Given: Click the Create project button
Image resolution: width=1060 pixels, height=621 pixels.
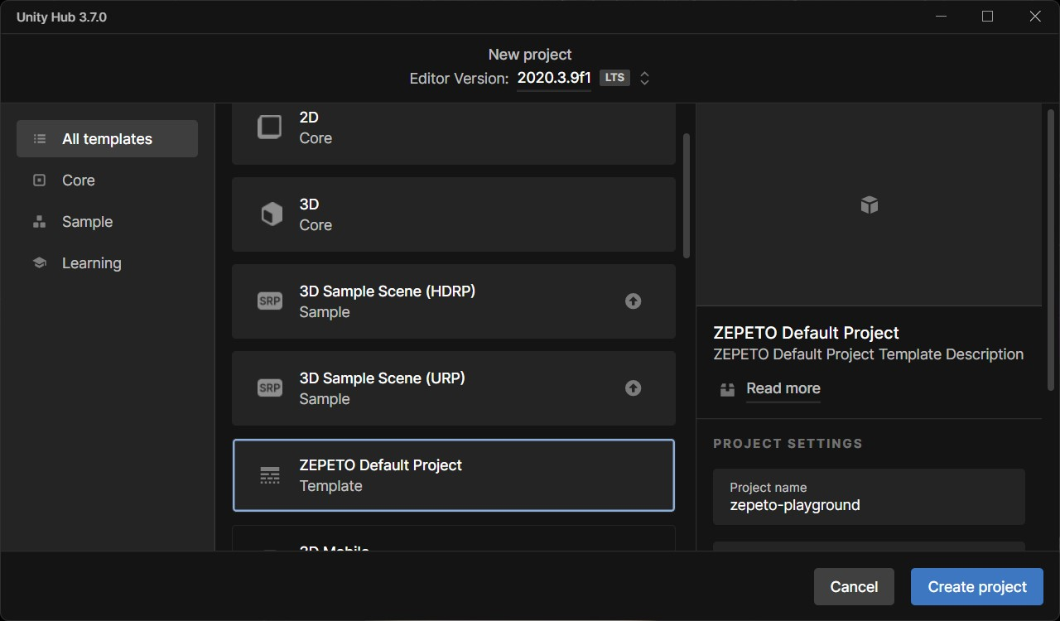Looking at the screenshot, I should [x=977, y=586].
